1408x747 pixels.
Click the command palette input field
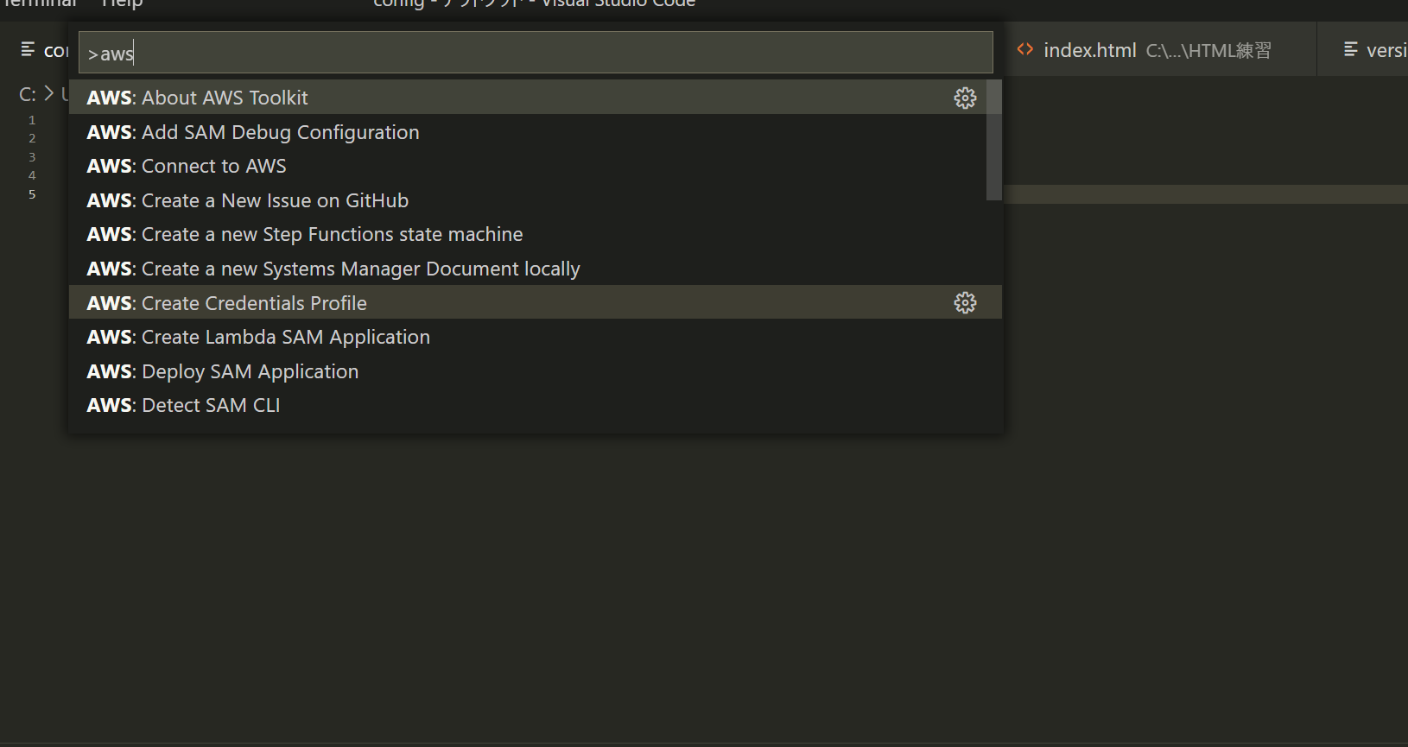[536, 53]
